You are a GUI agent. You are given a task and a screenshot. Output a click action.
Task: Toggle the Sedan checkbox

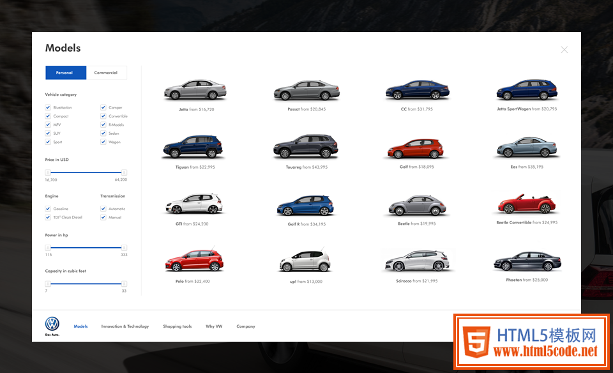[103, 133]
